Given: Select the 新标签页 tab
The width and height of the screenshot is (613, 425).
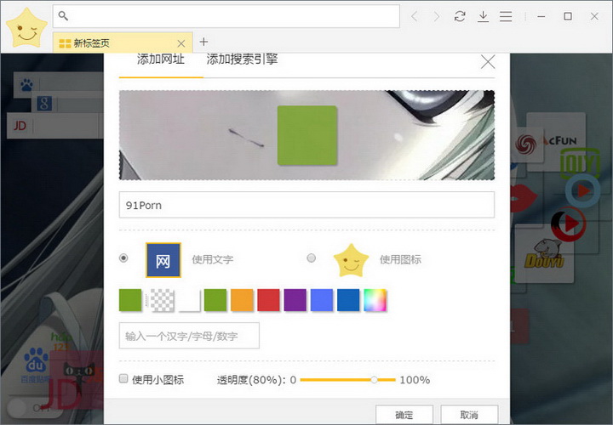Looking at the screenshot, I should [123, 42].
